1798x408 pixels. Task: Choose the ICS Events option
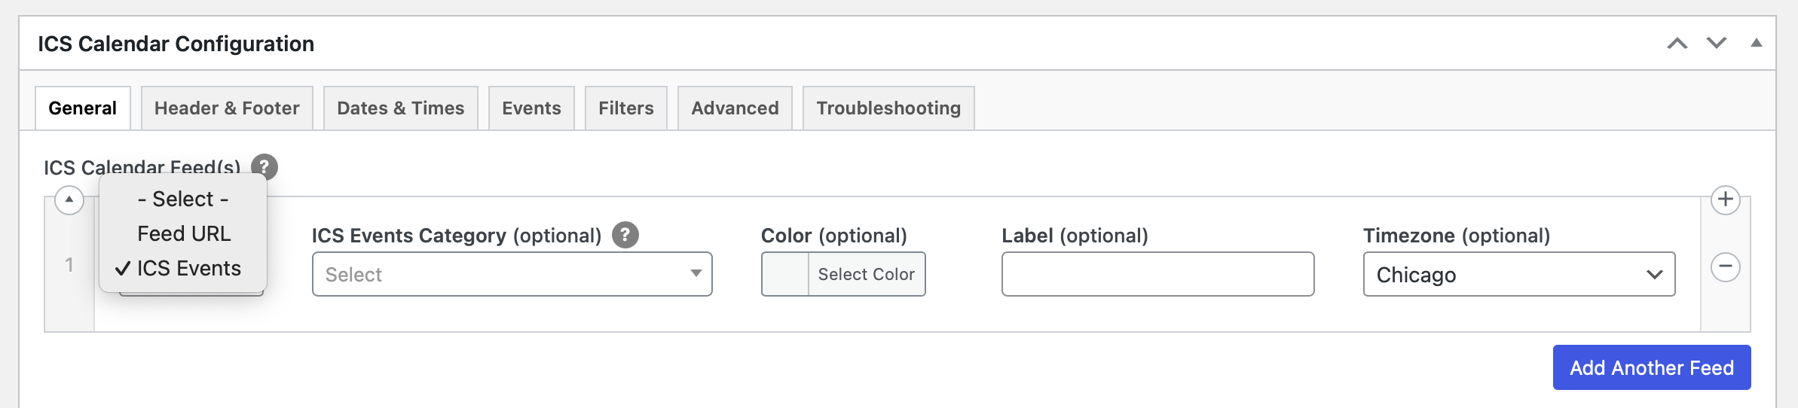188,268
